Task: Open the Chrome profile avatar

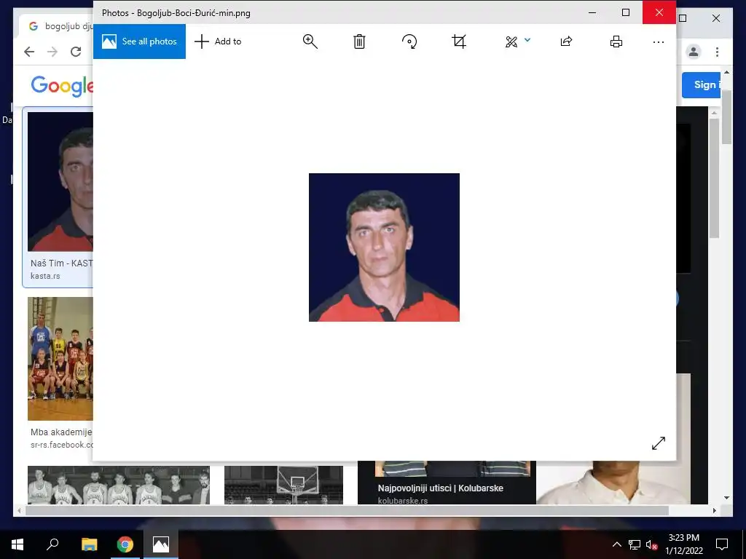Action: [694, 52]
